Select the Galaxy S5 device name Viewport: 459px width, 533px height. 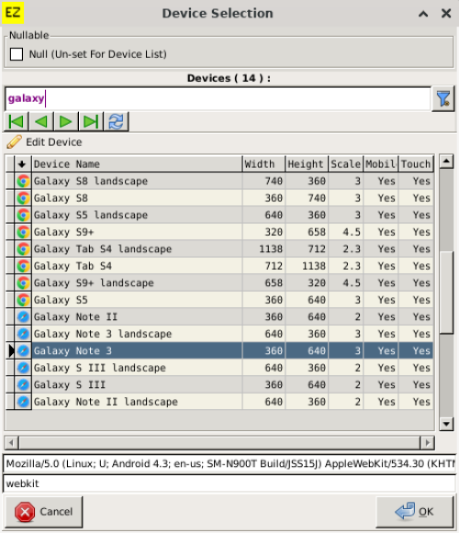[61, 300]
